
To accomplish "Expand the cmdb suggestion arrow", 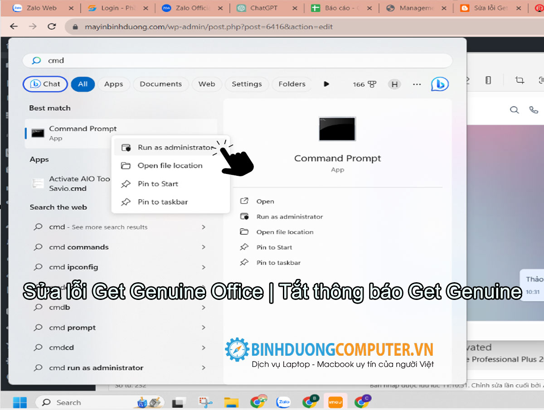I will pyautogui.click(x=203, y=308).
